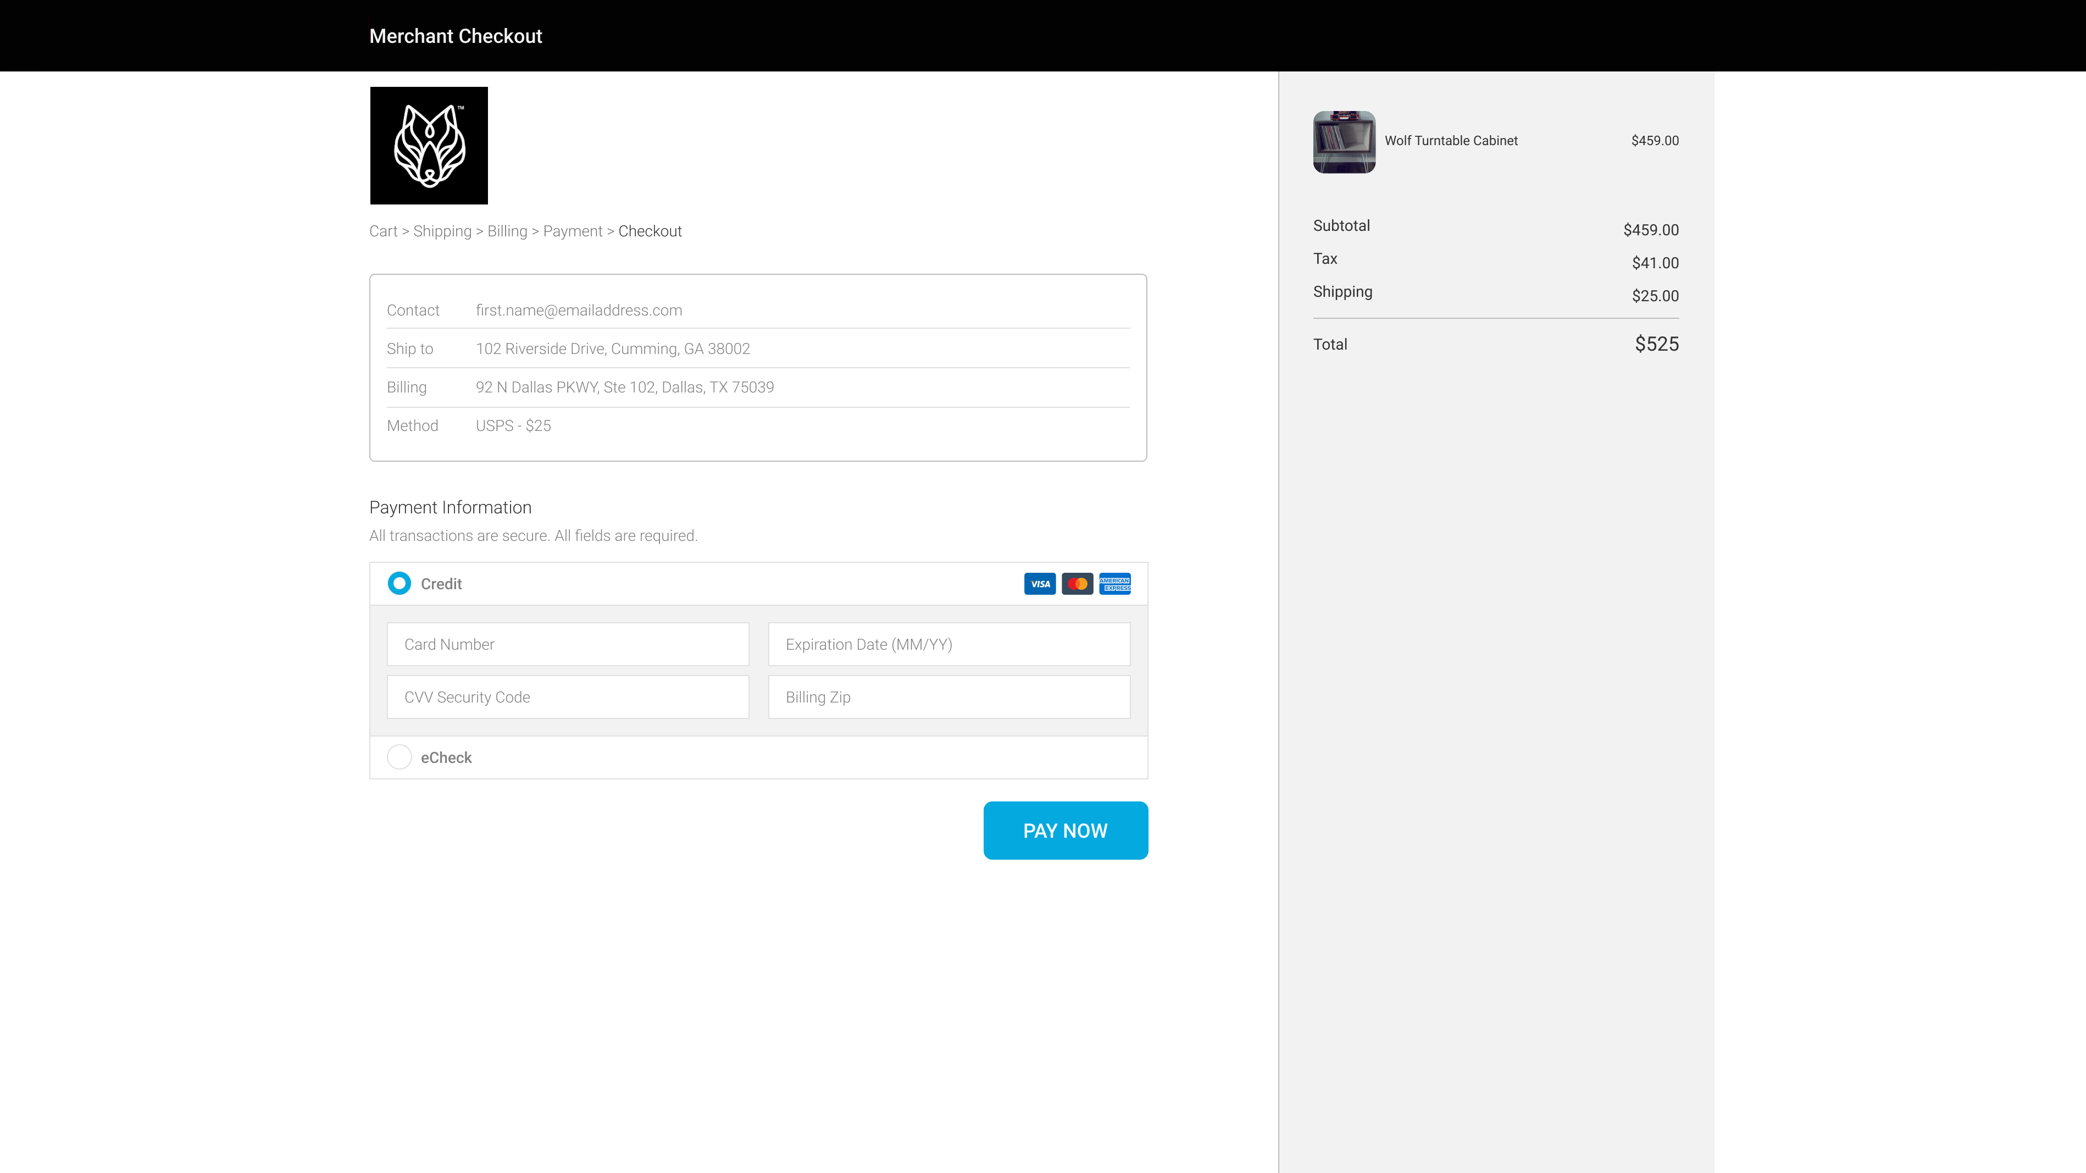Open the Wolf Turntable Cabinet thumbnail
The height and width of the screenshot is (1173, 2086).
[1344, 142]
